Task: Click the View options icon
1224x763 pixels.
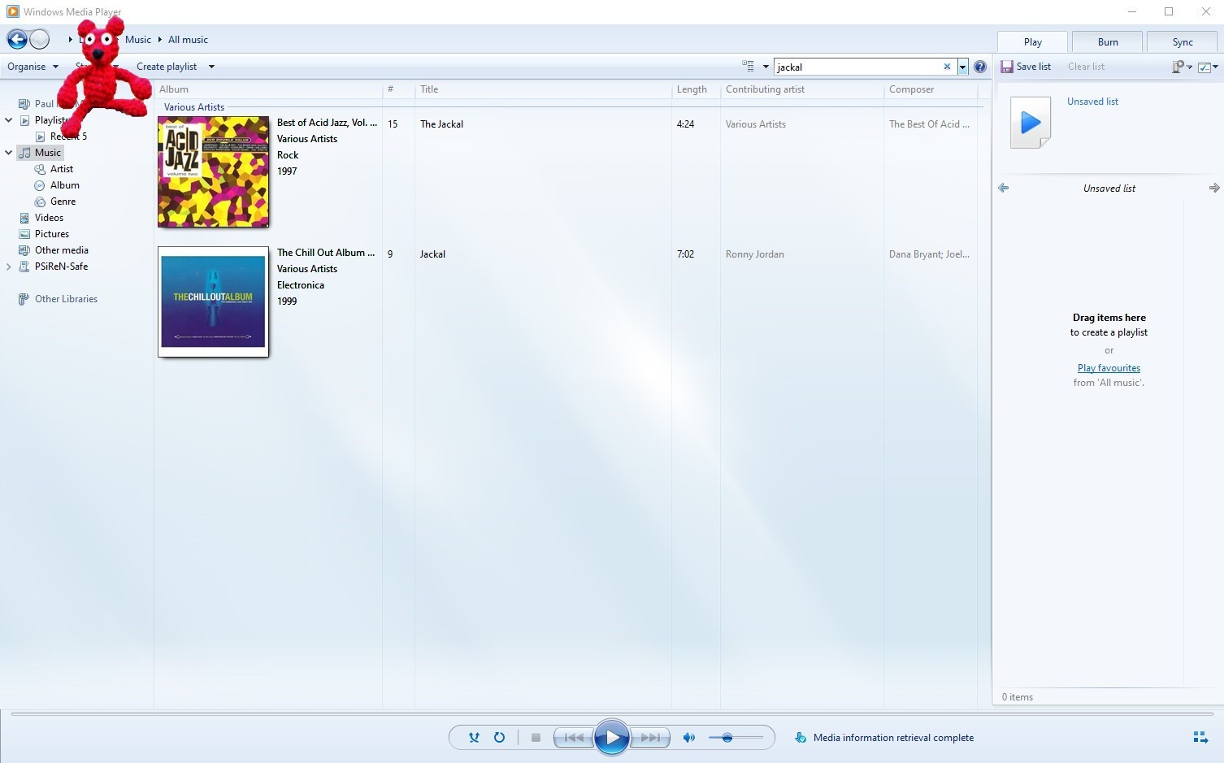Action: (x=748, y=67)
